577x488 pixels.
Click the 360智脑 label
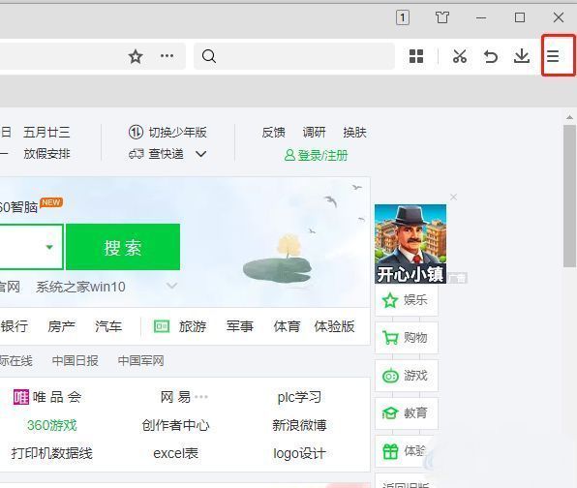[x=18, y=207]
